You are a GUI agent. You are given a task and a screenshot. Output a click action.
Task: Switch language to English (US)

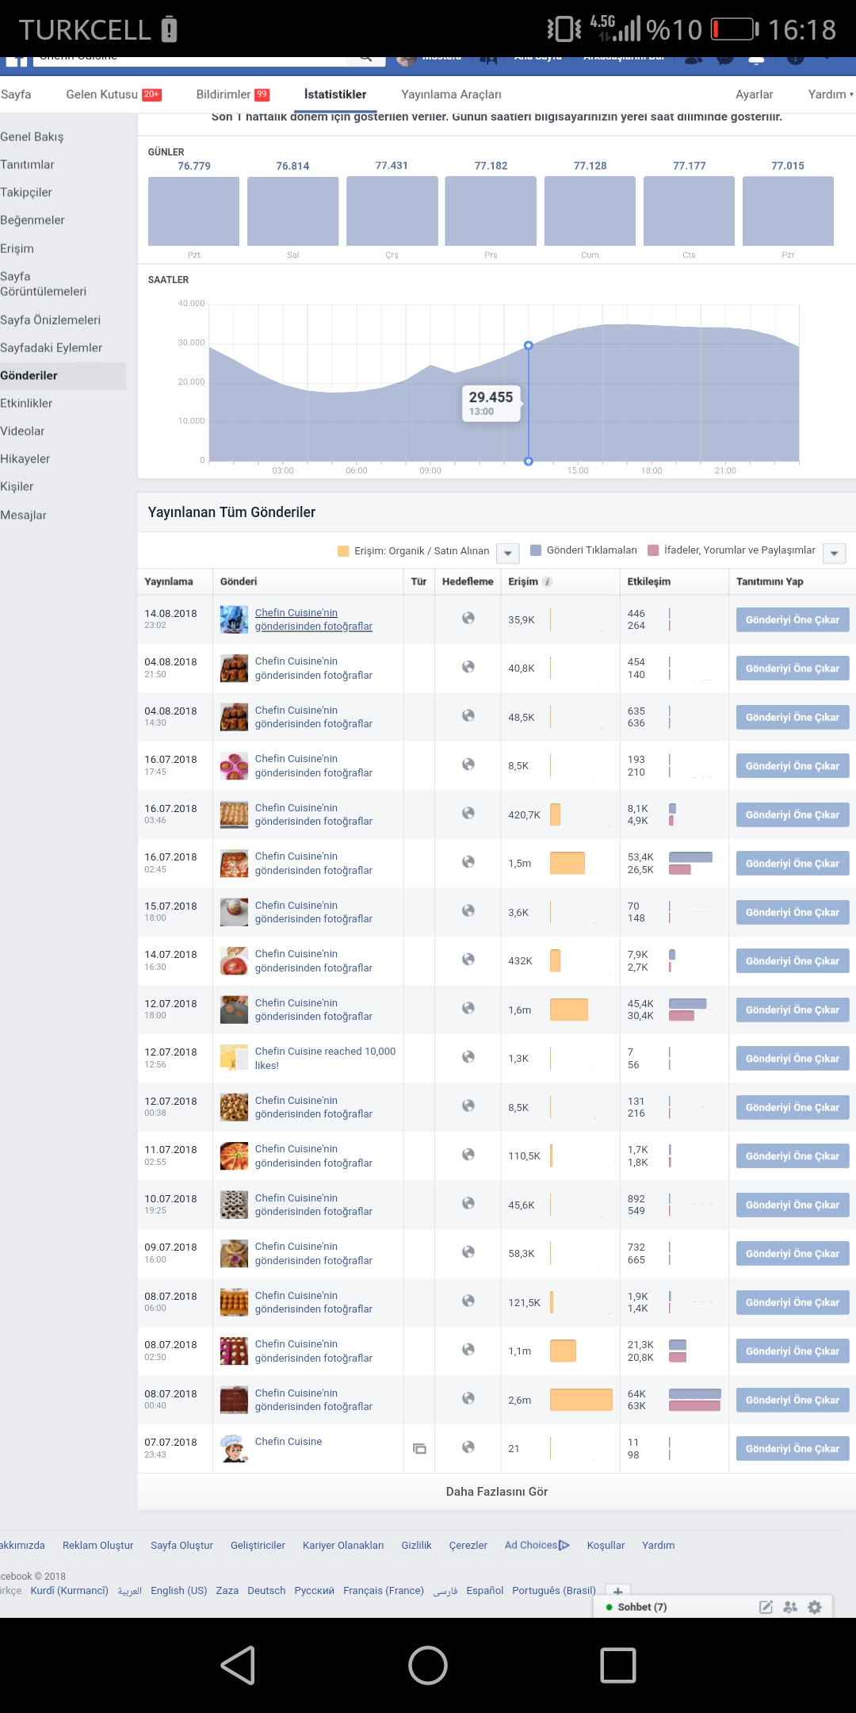tap(179, 1590)
